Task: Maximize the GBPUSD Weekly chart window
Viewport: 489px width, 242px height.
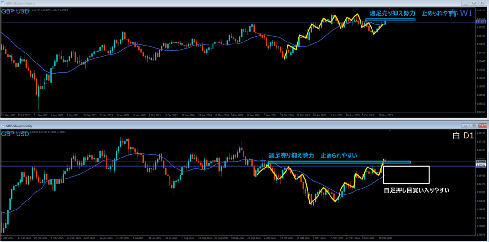Action: (x=474, y=3)
